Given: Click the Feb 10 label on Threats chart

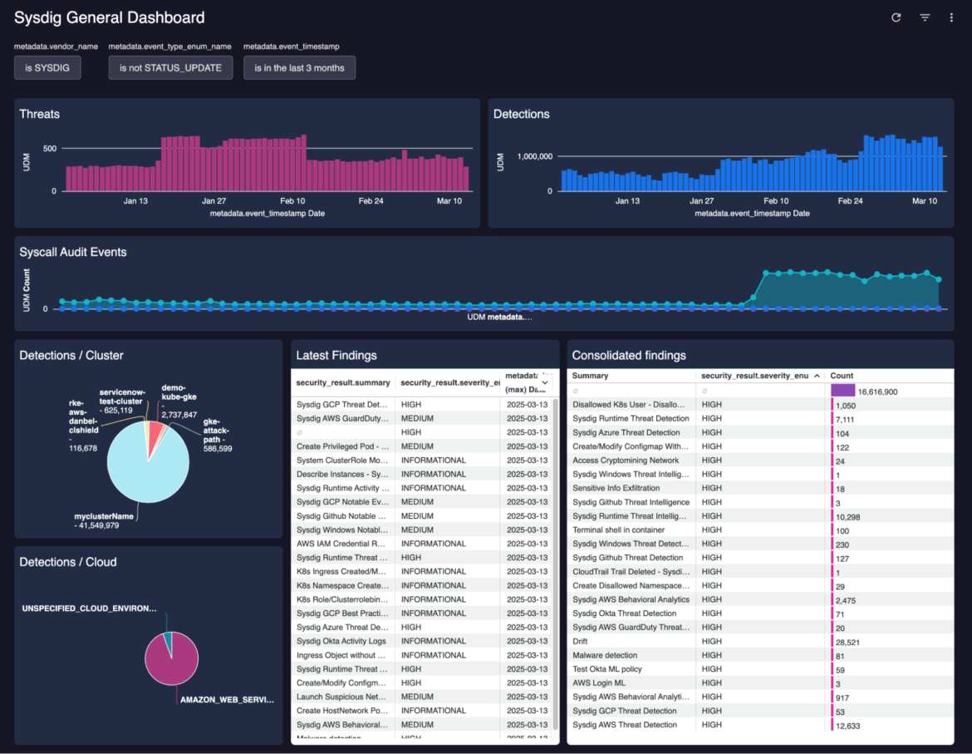Looking at the screenshot, I should pyautogui.click(x=292, y=201).
